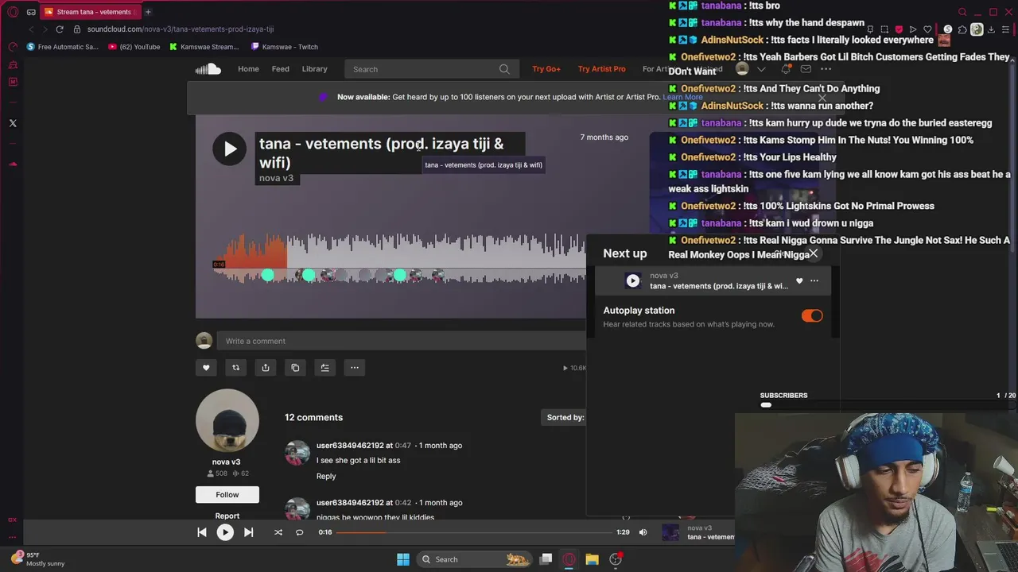Skip to next track in the bottom player
The width and height of the screenshot is (1018, 572).
248,532
